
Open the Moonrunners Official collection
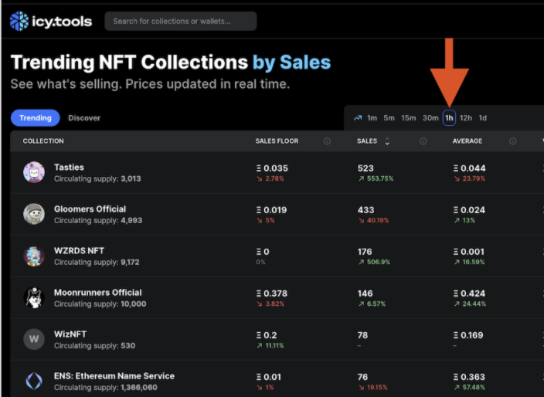[x=97, y=293]
